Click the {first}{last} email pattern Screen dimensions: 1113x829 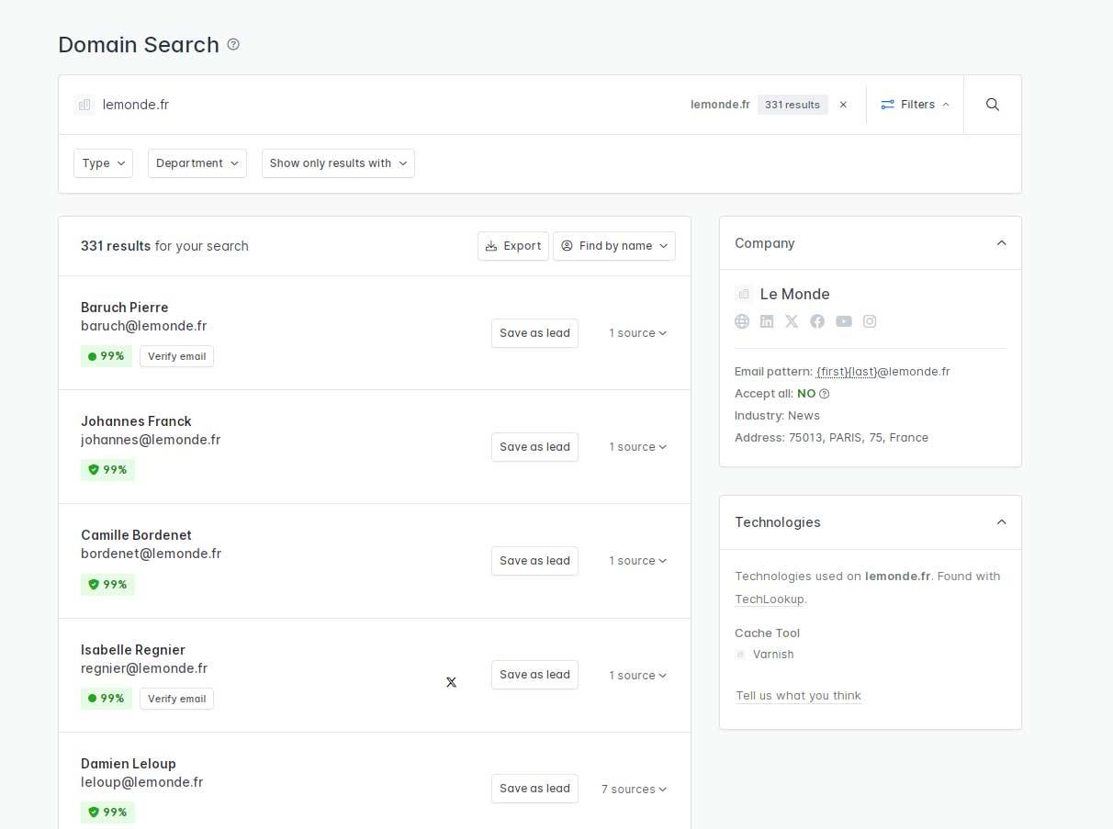click(847, 372)
